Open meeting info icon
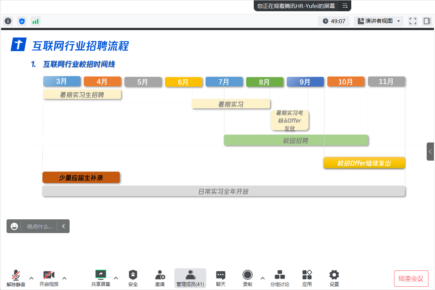435x290 pixels. click(x=8, y=21)
